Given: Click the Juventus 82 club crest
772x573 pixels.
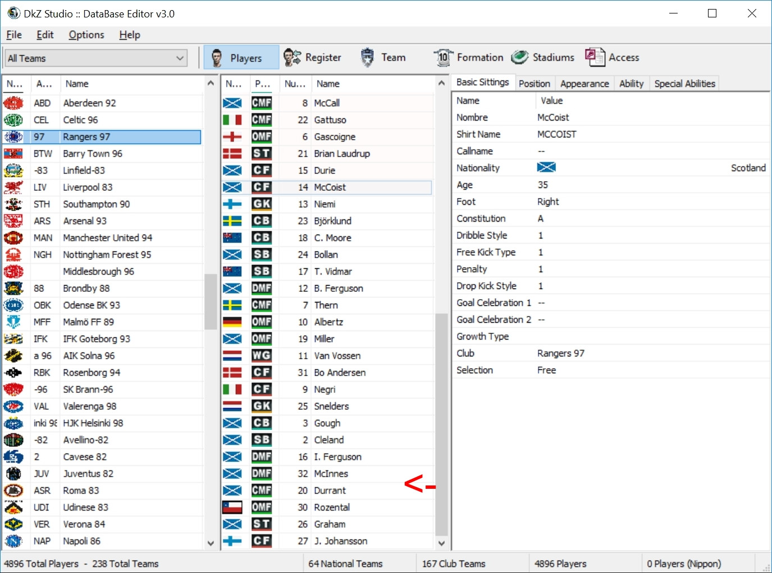Looking at the screenshot, I should [x=13, y=473].
